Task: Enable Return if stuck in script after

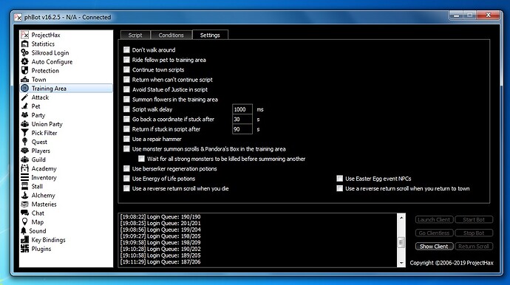Action: (x=126, y=129)
